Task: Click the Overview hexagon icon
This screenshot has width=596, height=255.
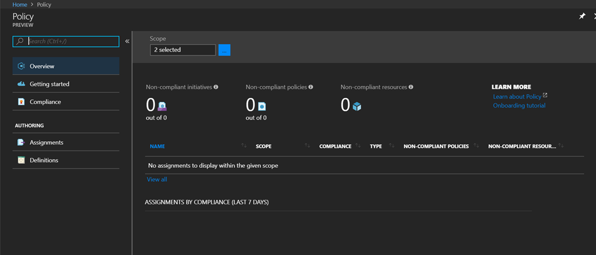Action: pos(22,66)
